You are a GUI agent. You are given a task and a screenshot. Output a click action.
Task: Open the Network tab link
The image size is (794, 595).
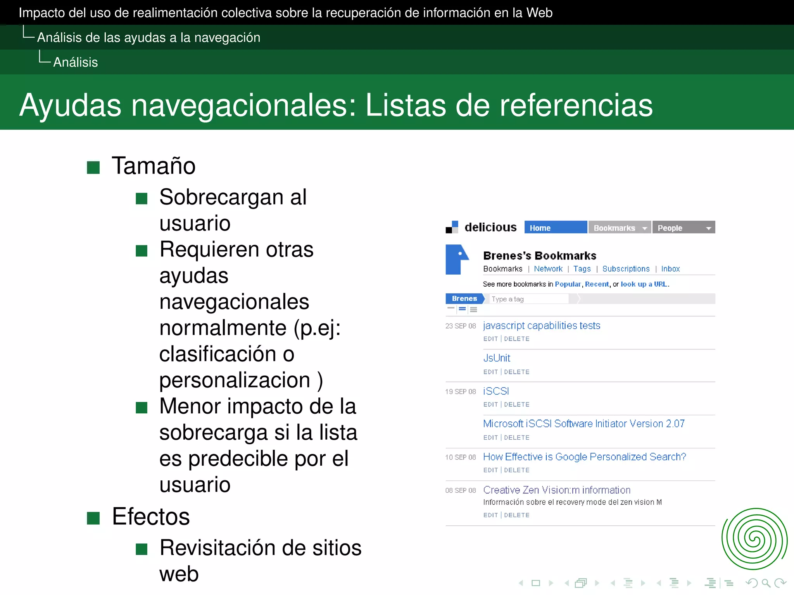pyautogui.click(x=548, y=269)
